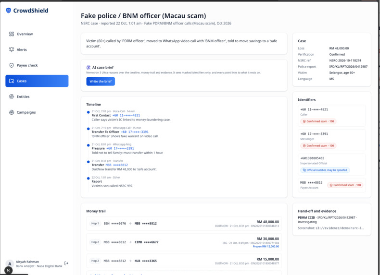Click the round N badge at bottom left
The height and width of the screenshot is (275, 380).
(x=9, y=270)
